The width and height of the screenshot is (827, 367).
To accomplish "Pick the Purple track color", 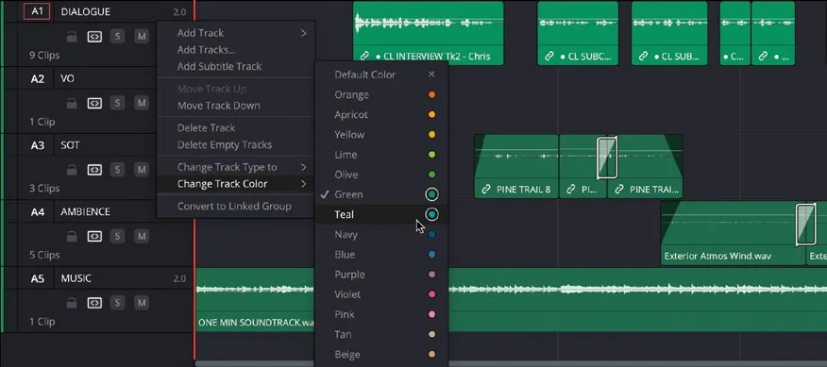I will [x=381, y=275].
